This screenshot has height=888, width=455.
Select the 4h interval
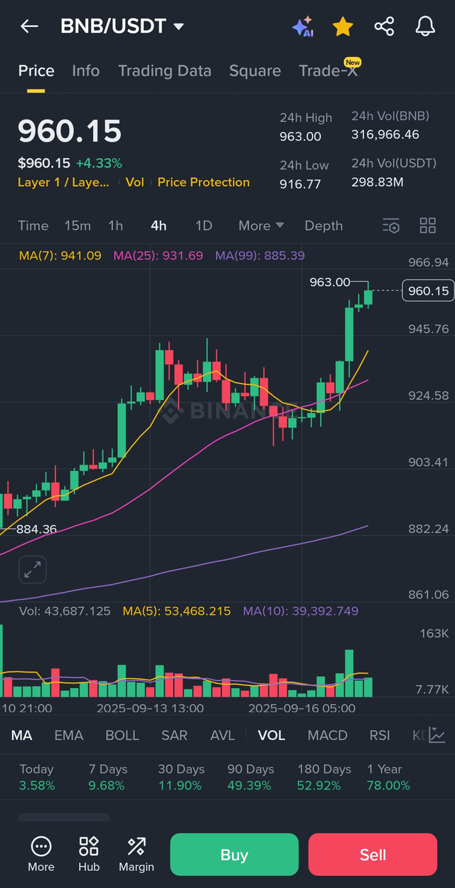pyautogui.click(x=159, y=226)
